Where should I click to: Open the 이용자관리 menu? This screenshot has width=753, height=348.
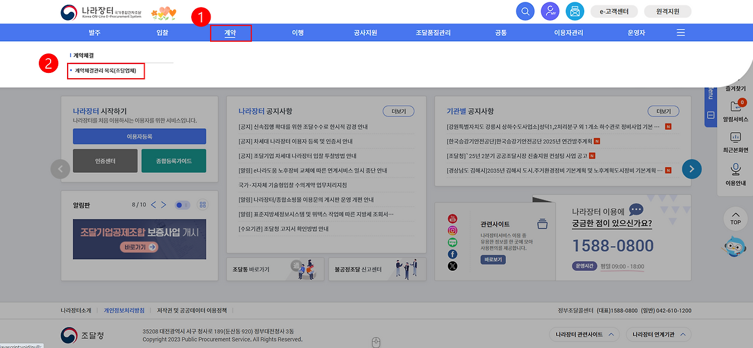coord(568,33)
